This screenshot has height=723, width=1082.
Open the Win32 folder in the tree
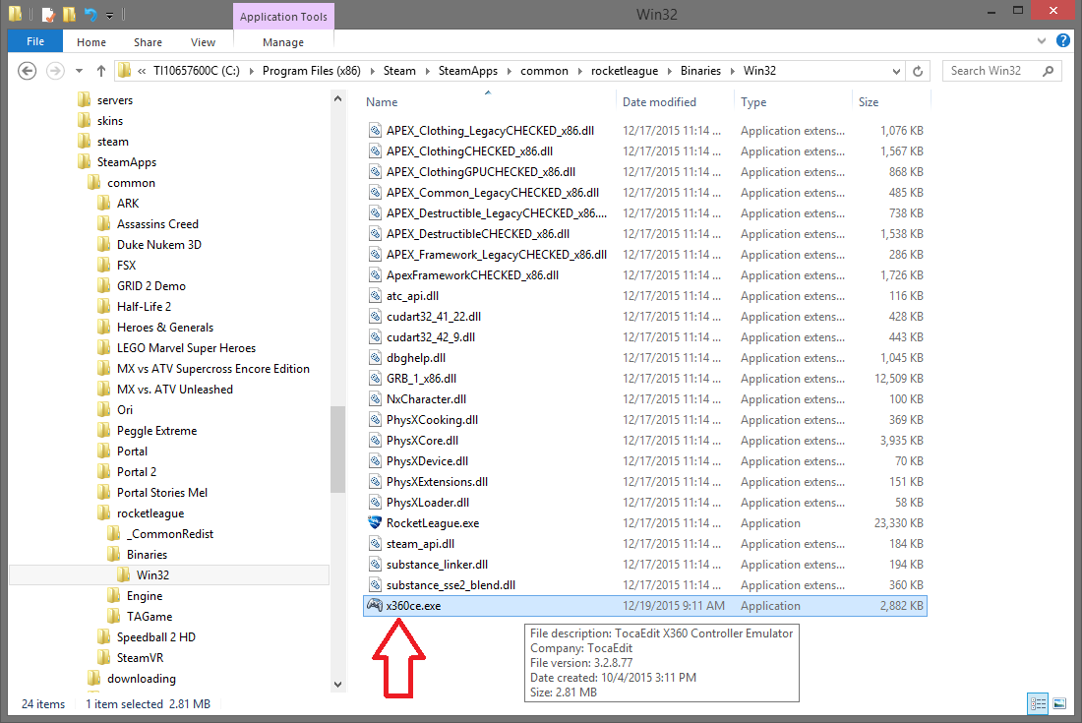[x=152, y=574]
